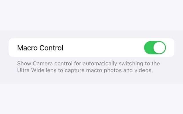Click the gray grouped background below the description
Image resolution: width=183 pixels, height=114 pixels.
pos(91,79)
